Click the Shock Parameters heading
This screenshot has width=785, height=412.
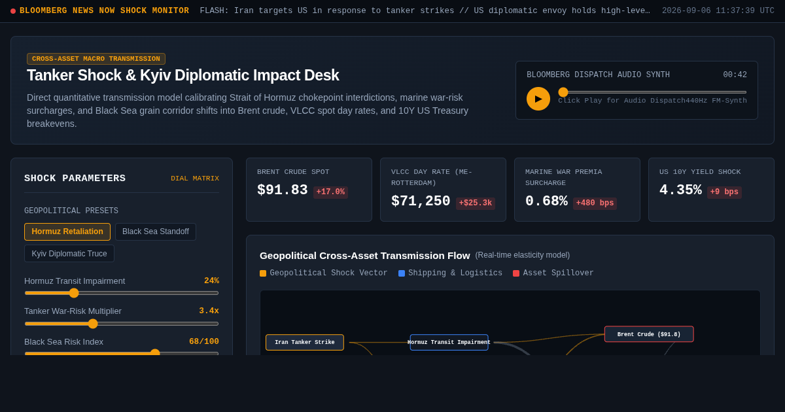click(75, 179)
